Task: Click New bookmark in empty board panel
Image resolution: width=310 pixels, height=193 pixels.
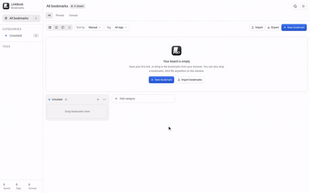Action: pyautogui.click(x=161, y=80)
